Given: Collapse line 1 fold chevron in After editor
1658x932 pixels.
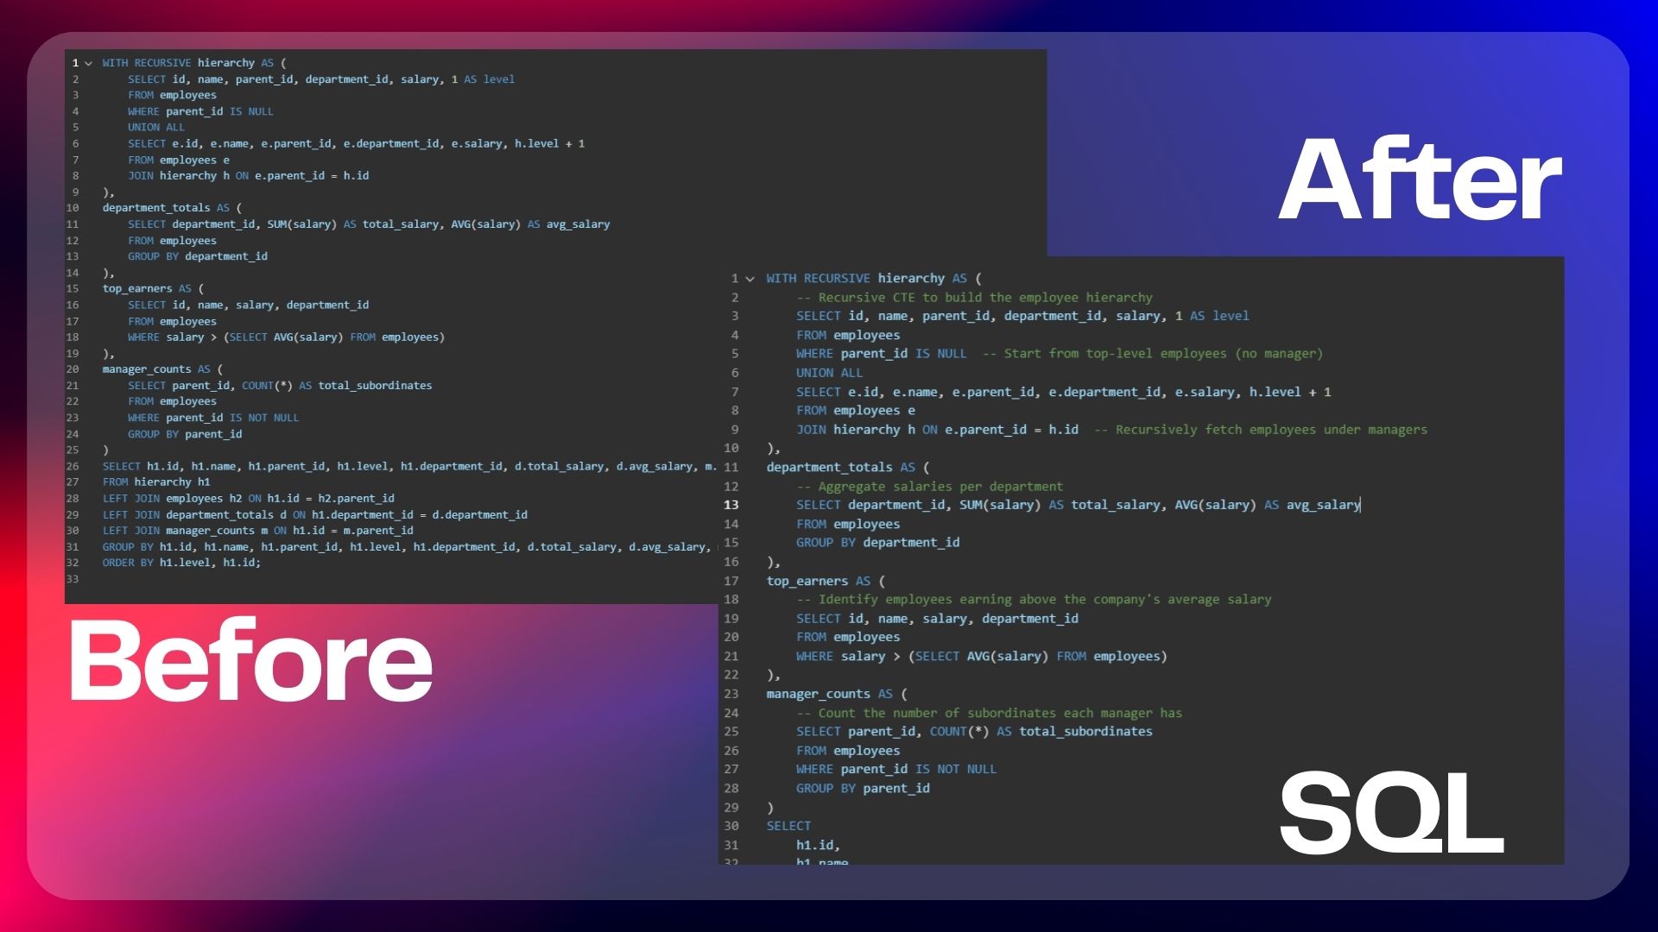Looking at the screenshot, I should point(750,279).
